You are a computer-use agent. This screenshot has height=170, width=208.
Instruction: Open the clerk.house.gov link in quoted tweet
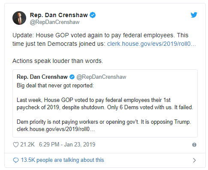pyautogui.click(x=56, y=129)
